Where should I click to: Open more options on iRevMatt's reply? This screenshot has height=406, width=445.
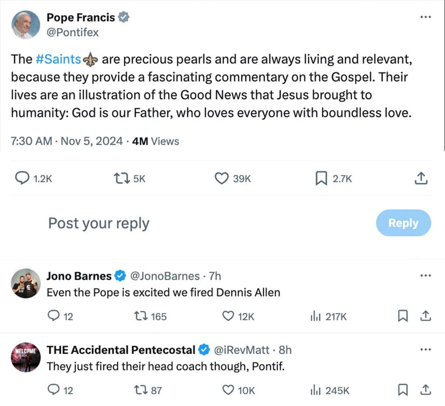[426, 349]
